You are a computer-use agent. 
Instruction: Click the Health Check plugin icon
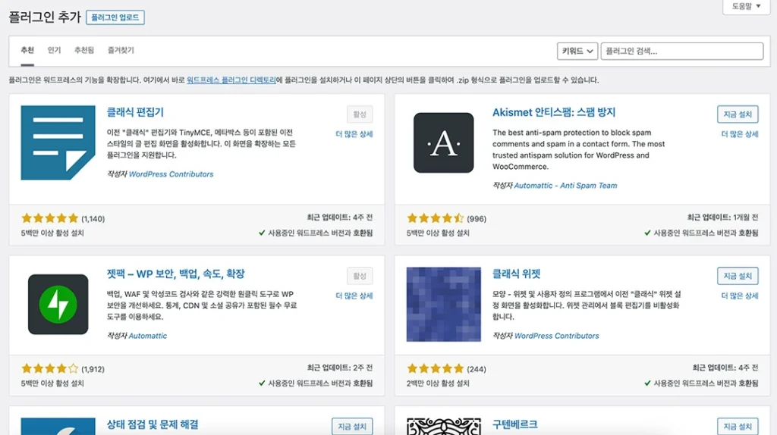pos(58,426)
